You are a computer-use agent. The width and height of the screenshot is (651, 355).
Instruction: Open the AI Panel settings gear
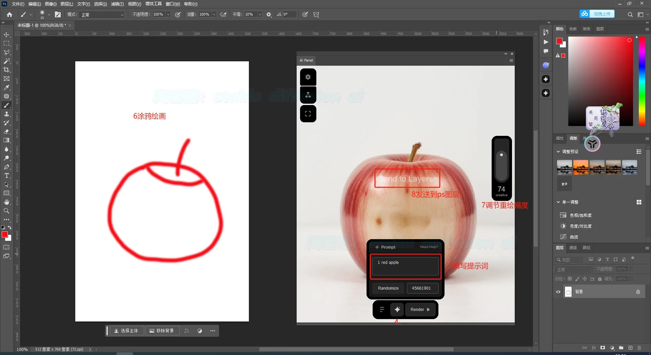pos(308,77)
